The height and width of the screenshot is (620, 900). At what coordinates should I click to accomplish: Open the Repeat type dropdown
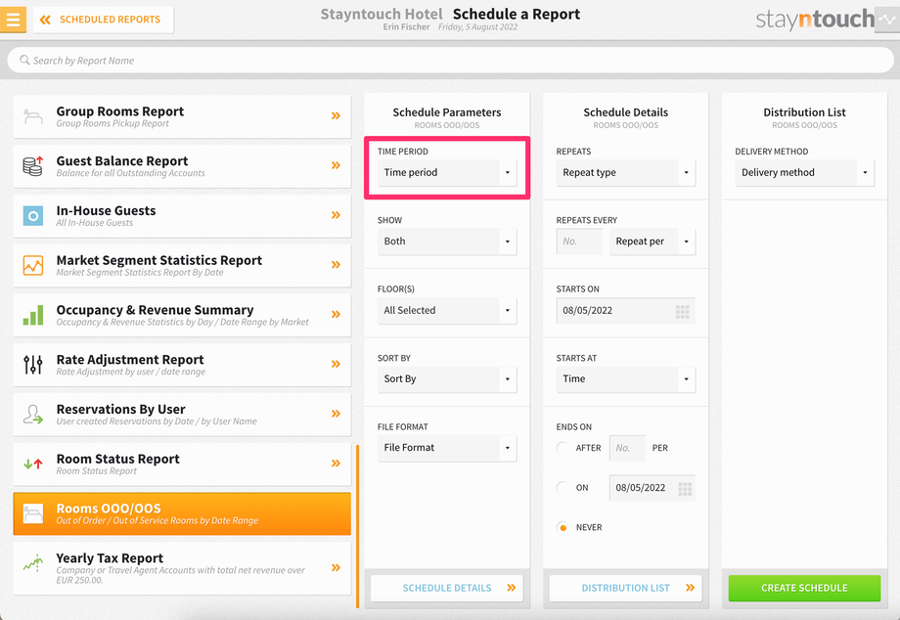click(626, 173)
